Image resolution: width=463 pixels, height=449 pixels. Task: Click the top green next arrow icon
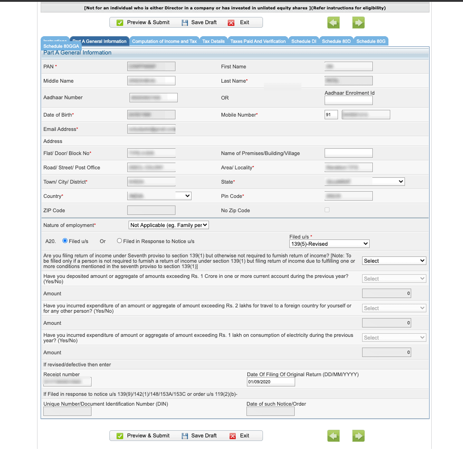[359, 22]
